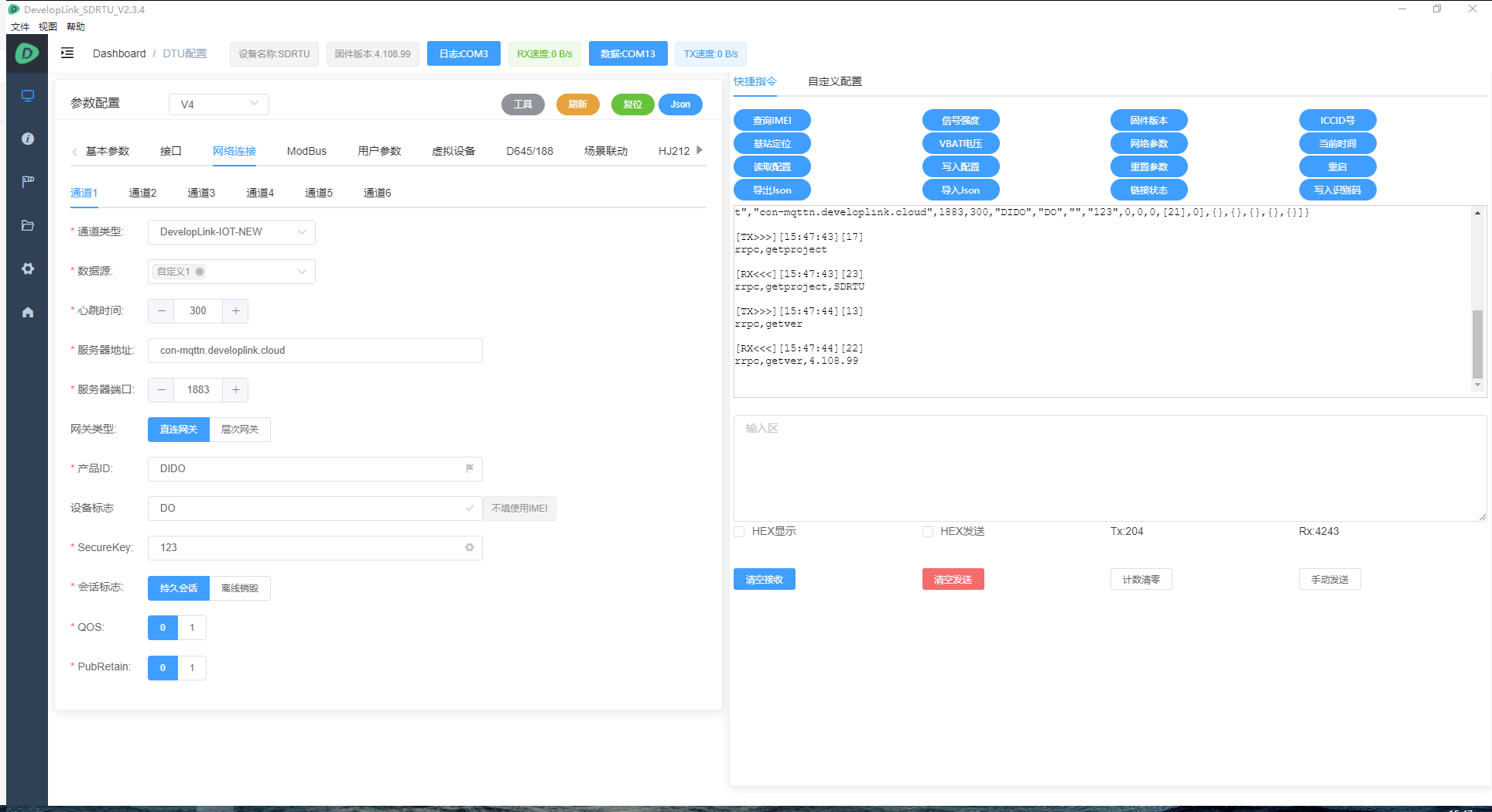
Task: Open the folder sidebar icon
Action: (28, 225)
